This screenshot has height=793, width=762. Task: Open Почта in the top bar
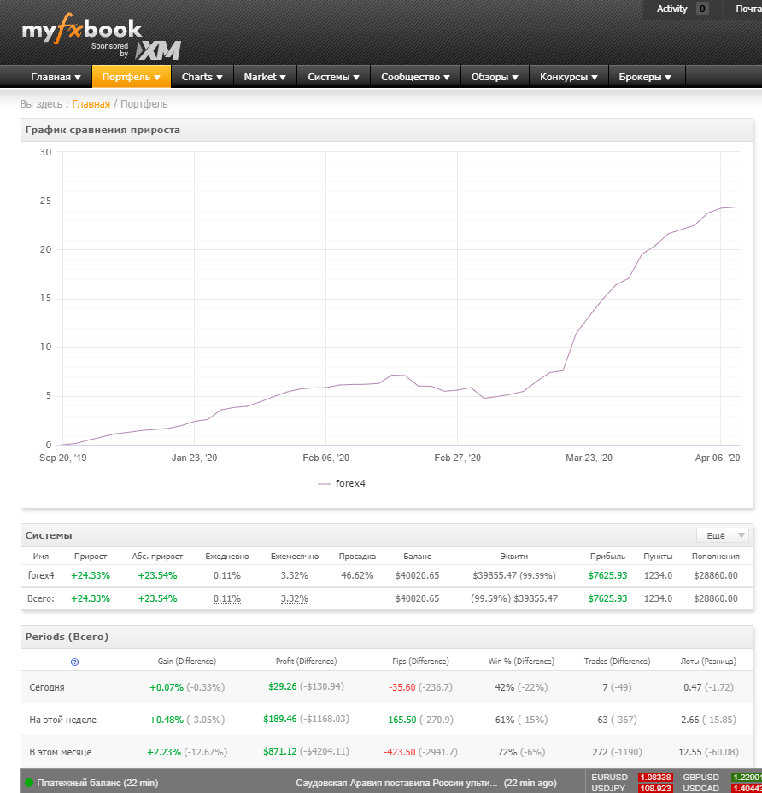(748, 9)
